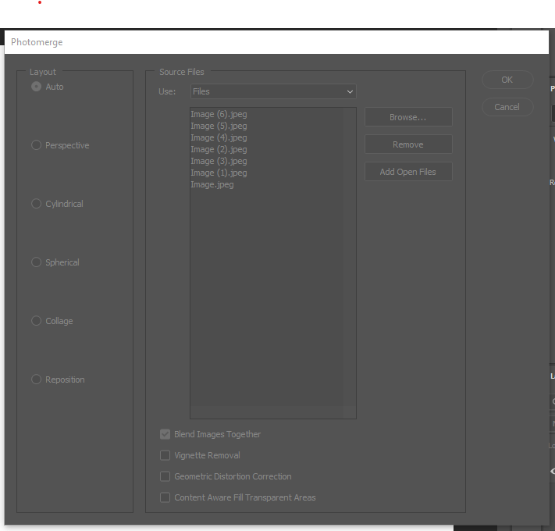Pick the Spherical layout option
This screenshot has width=555, height=531.
[x=36, y=262]
